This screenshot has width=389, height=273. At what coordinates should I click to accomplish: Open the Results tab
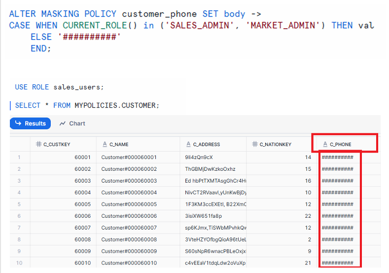pyautogui.click(x=30, y=123)
